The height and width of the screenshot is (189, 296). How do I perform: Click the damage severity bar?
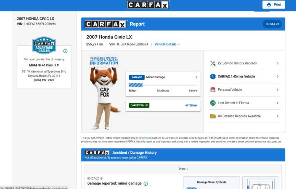(x=163, y=85)
